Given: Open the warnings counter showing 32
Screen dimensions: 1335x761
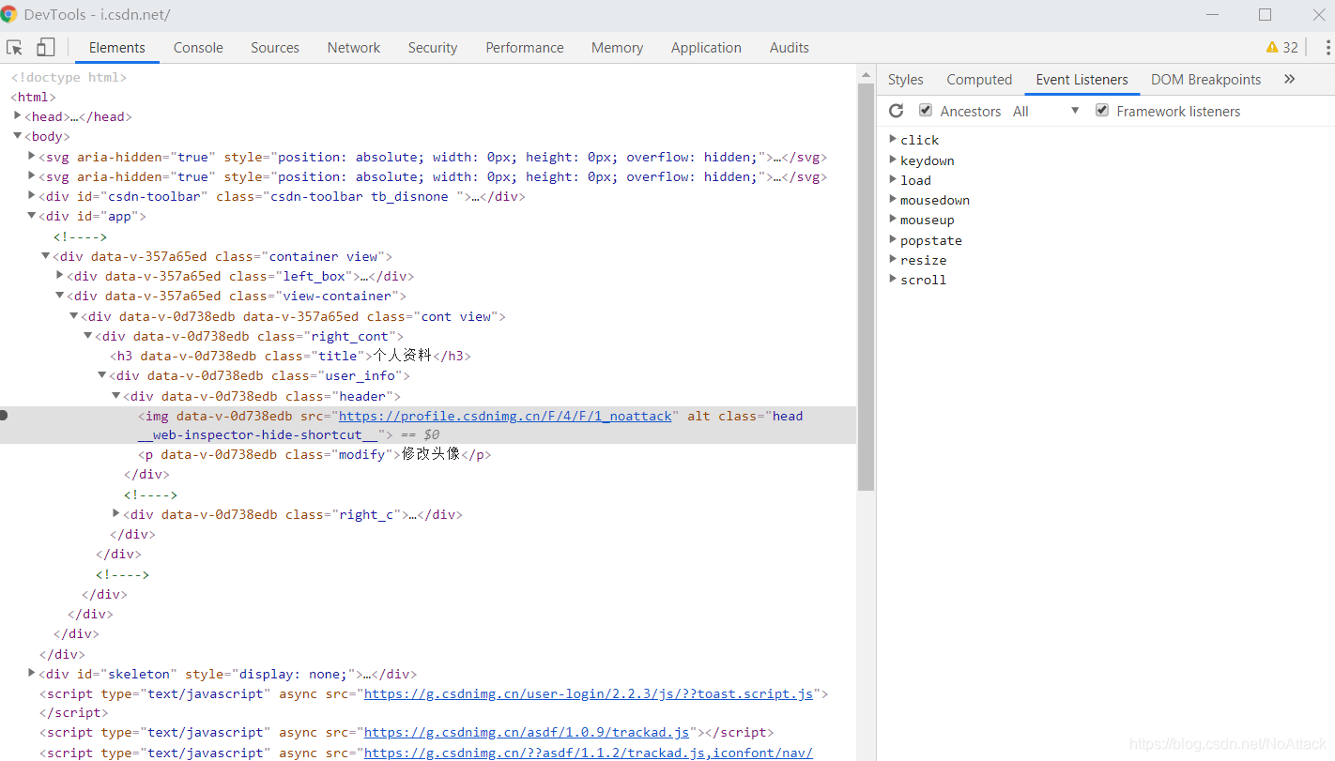Looking at the screenshot, I should click(1282, 48).
